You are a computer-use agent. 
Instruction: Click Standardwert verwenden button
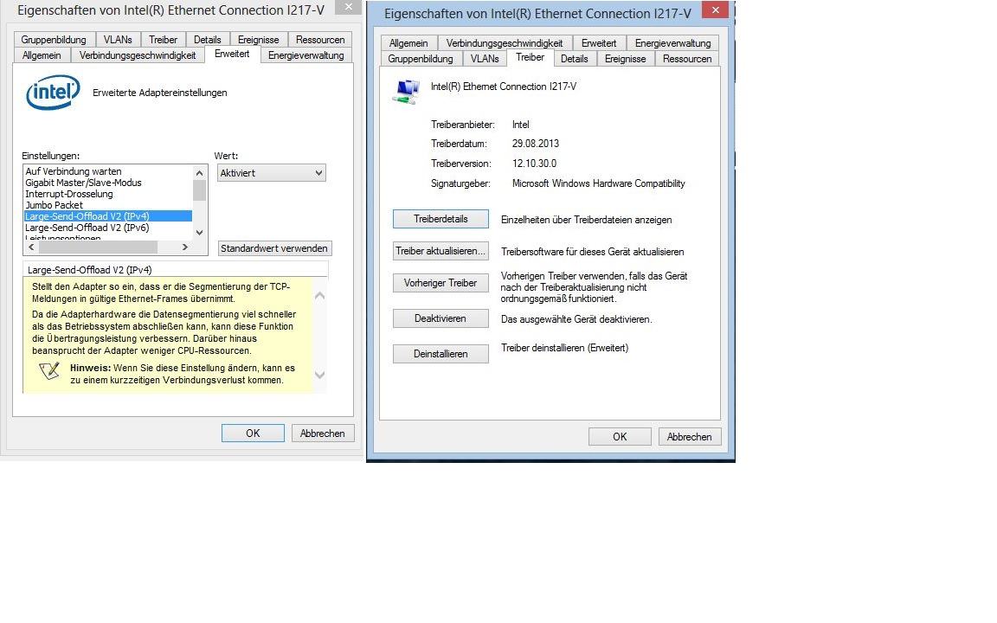point(274,248)
